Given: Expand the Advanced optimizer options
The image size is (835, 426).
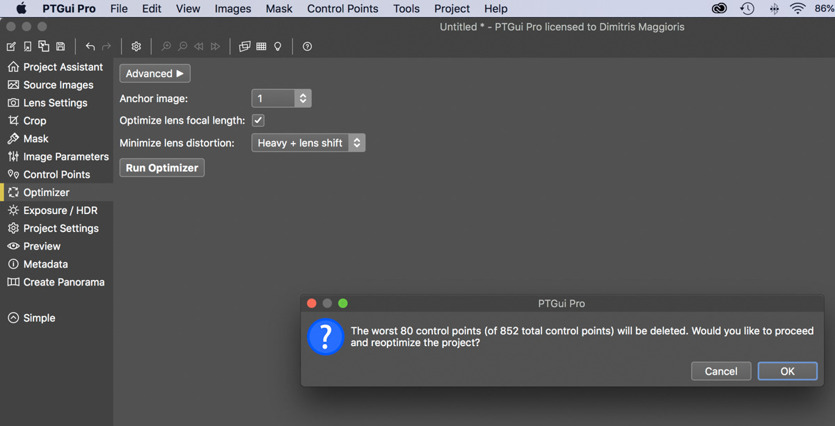Looking at the screenshot, I should click(x=155, y=74).
